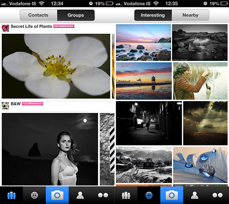Click the B&W group avatar icon
The width and height of the screenshot is (229, 204).
point(5,106)
